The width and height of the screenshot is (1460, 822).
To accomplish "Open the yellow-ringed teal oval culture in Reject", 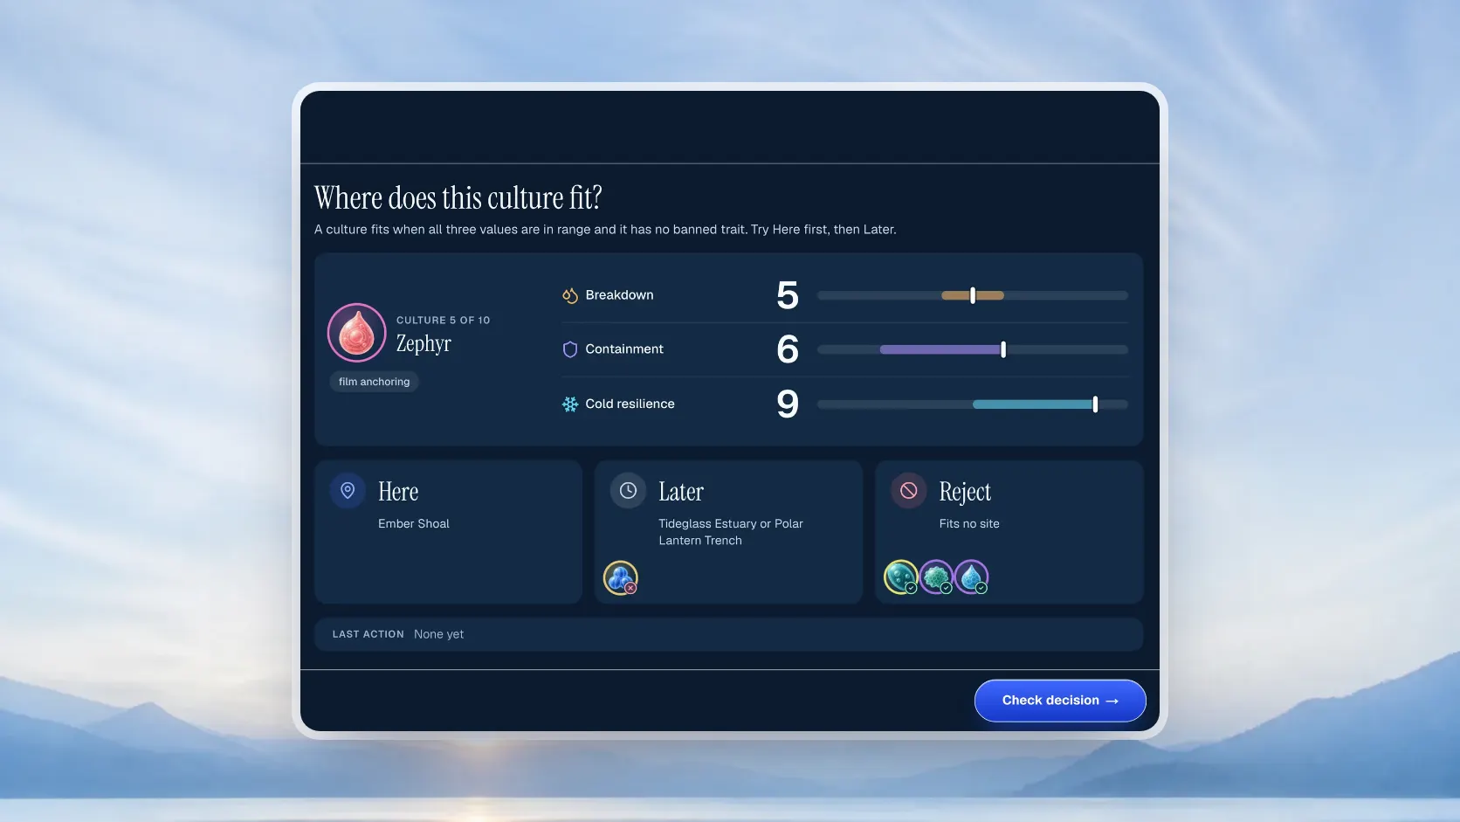I will tap(901, 577).
